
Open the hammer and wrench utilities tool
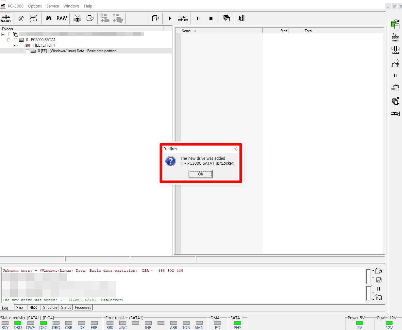(x=21, y=18)
